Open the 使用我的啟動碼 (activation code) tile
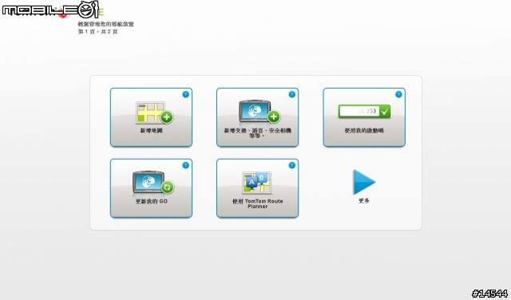 364,117
